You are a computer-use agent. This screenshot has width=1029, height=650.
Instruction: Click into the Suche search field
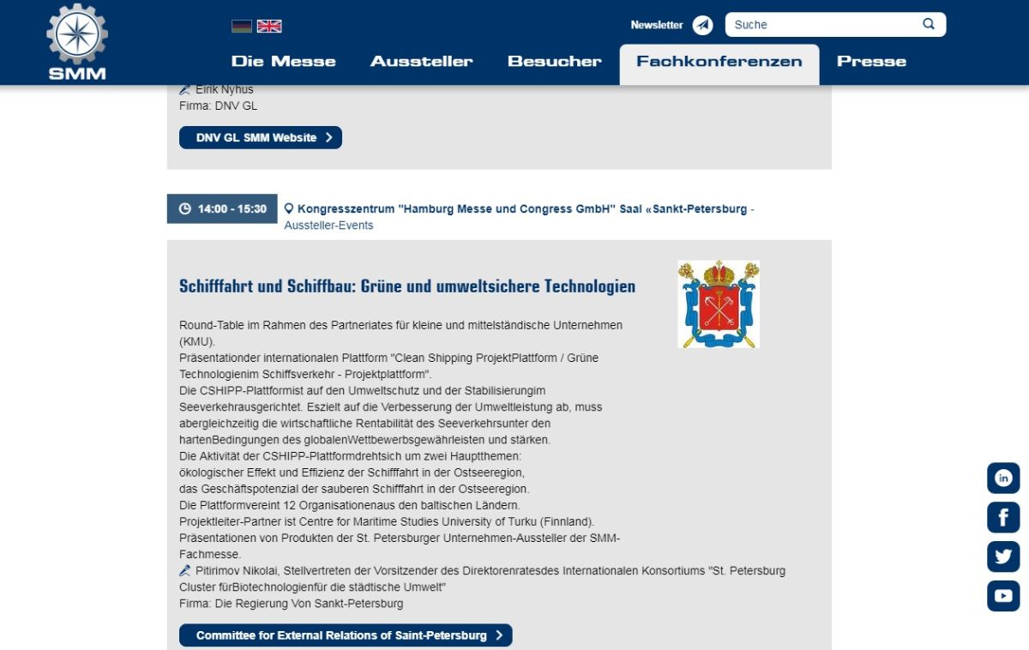(823, 25)
